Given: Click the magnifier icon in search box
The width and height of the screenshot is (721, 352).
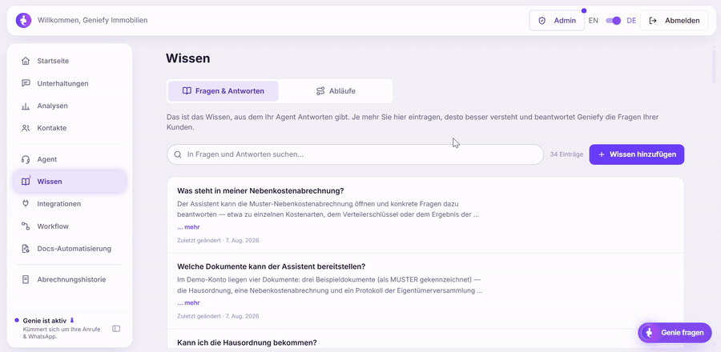Looking at the screenshot, I should pyautogui.click(x=178, y=154).
